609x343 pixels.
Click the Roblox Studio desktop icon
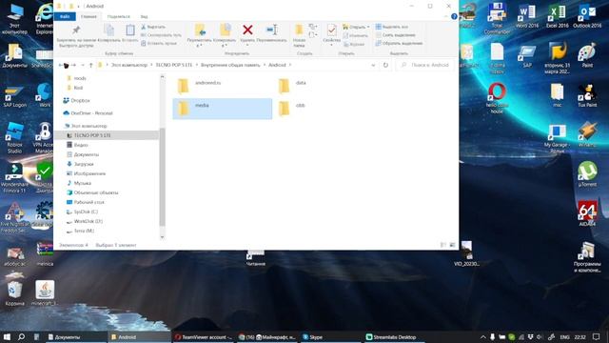click(15, 137)
